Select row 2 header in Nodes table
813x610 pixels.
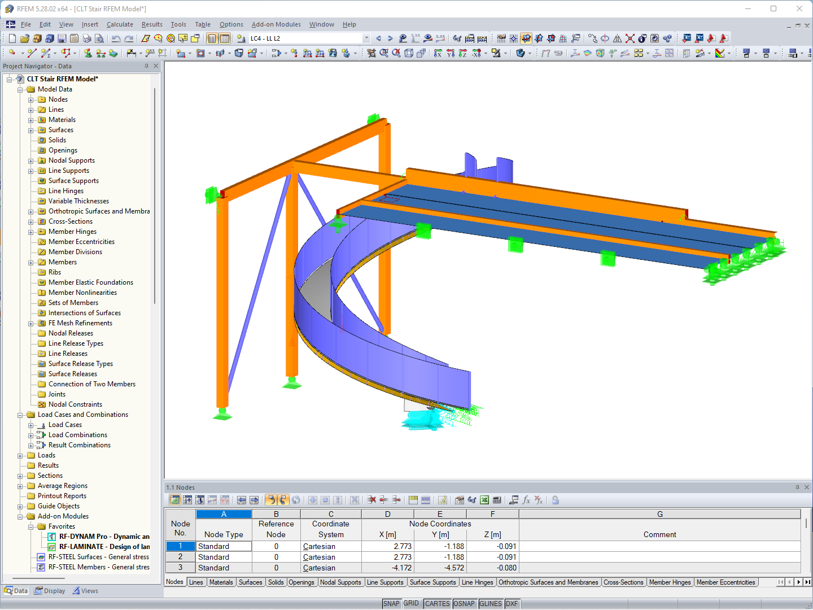click(181, 557)
